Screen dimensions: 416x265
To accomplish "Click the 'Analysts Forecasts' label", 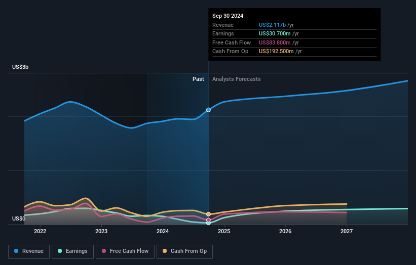I will [x=237, y=79].
